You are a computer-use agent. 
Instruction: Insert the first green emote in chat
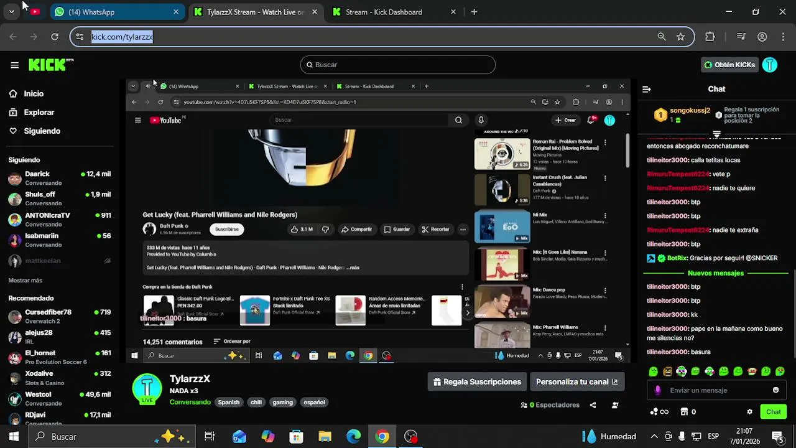[x=653, y=371]
